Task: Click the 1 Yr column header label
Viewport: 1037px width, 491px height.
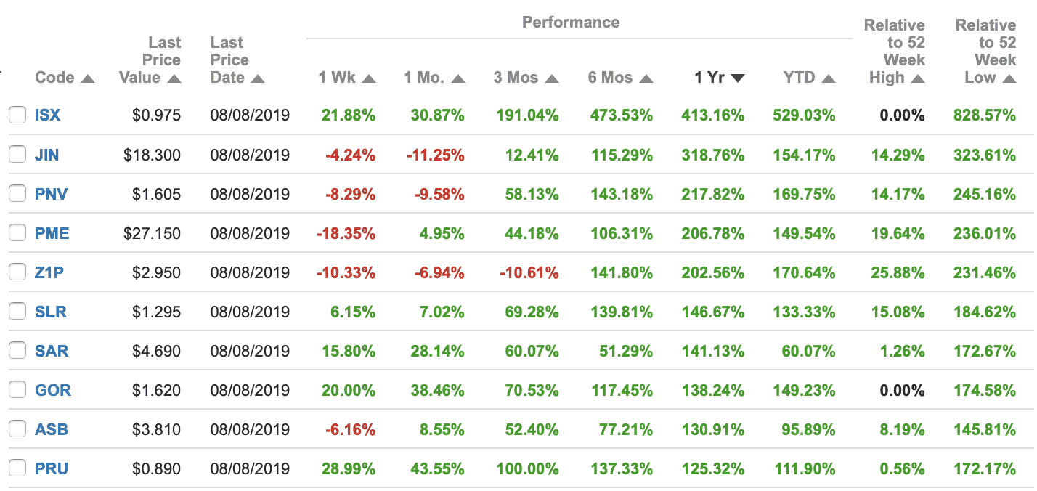Action: [x=709, y=78]
